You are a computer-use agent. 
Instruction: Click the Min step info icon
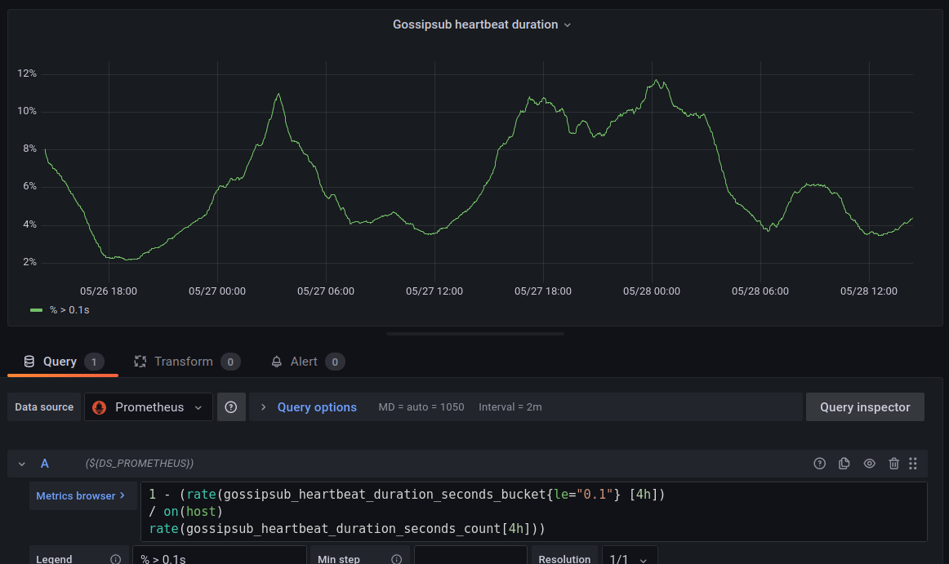[x=396, y=559]
